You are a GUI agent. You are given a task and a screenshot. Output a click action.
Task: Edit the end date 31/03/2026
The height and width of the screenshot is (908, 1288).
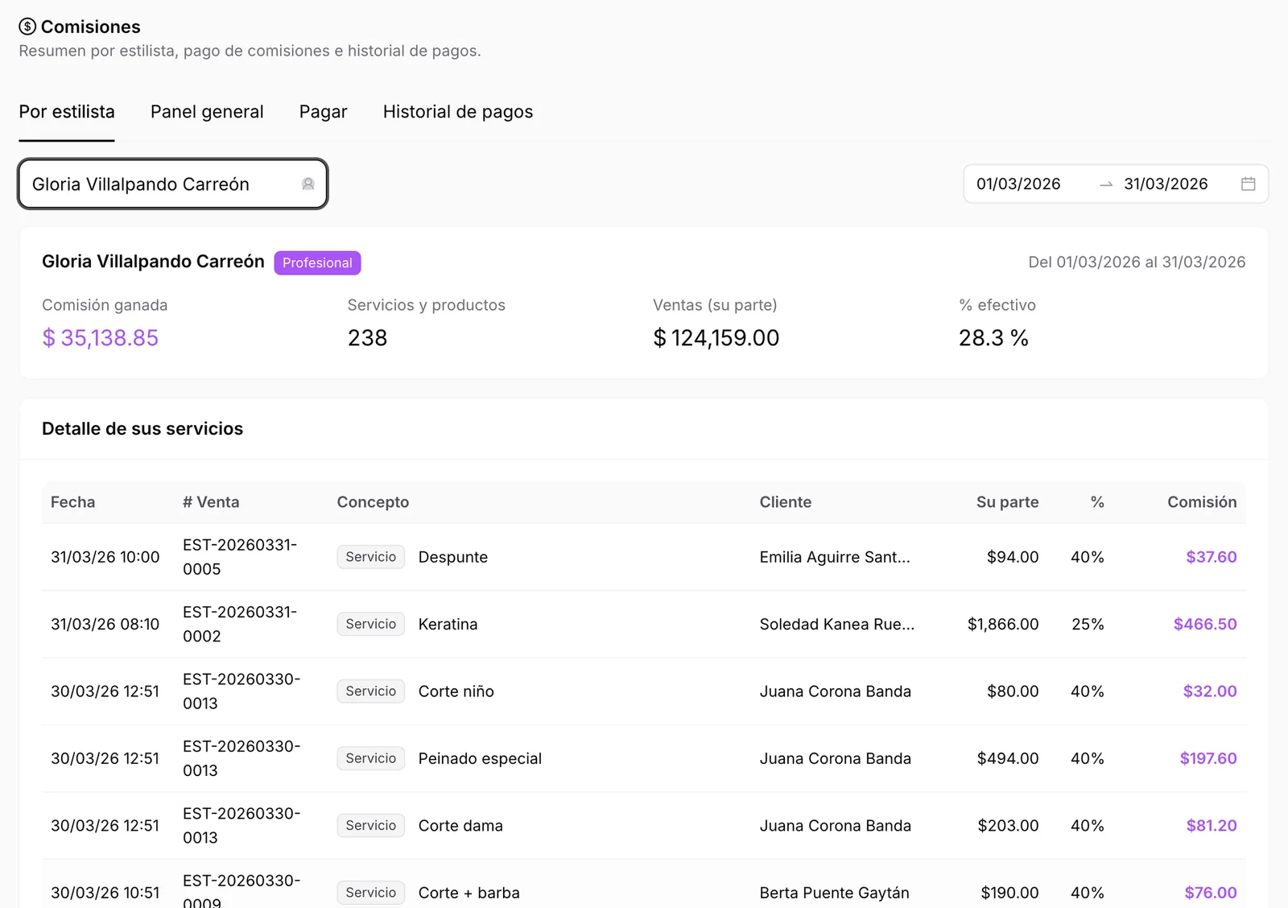tap(1166, 184)
